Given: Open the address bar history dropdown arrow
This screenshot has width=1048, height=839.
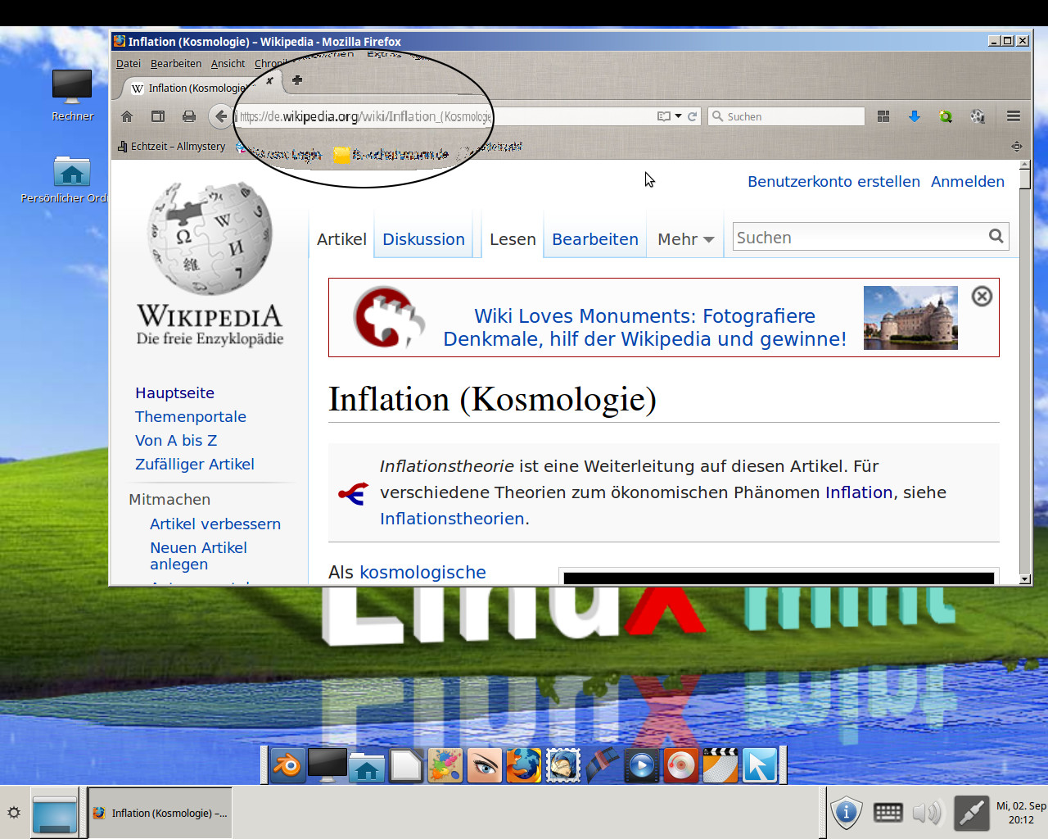Looking at the screenshot, I should 678,116.
